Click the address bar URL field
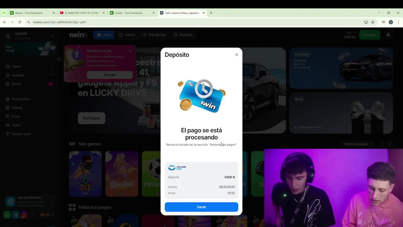 click(x=195, y=22)
